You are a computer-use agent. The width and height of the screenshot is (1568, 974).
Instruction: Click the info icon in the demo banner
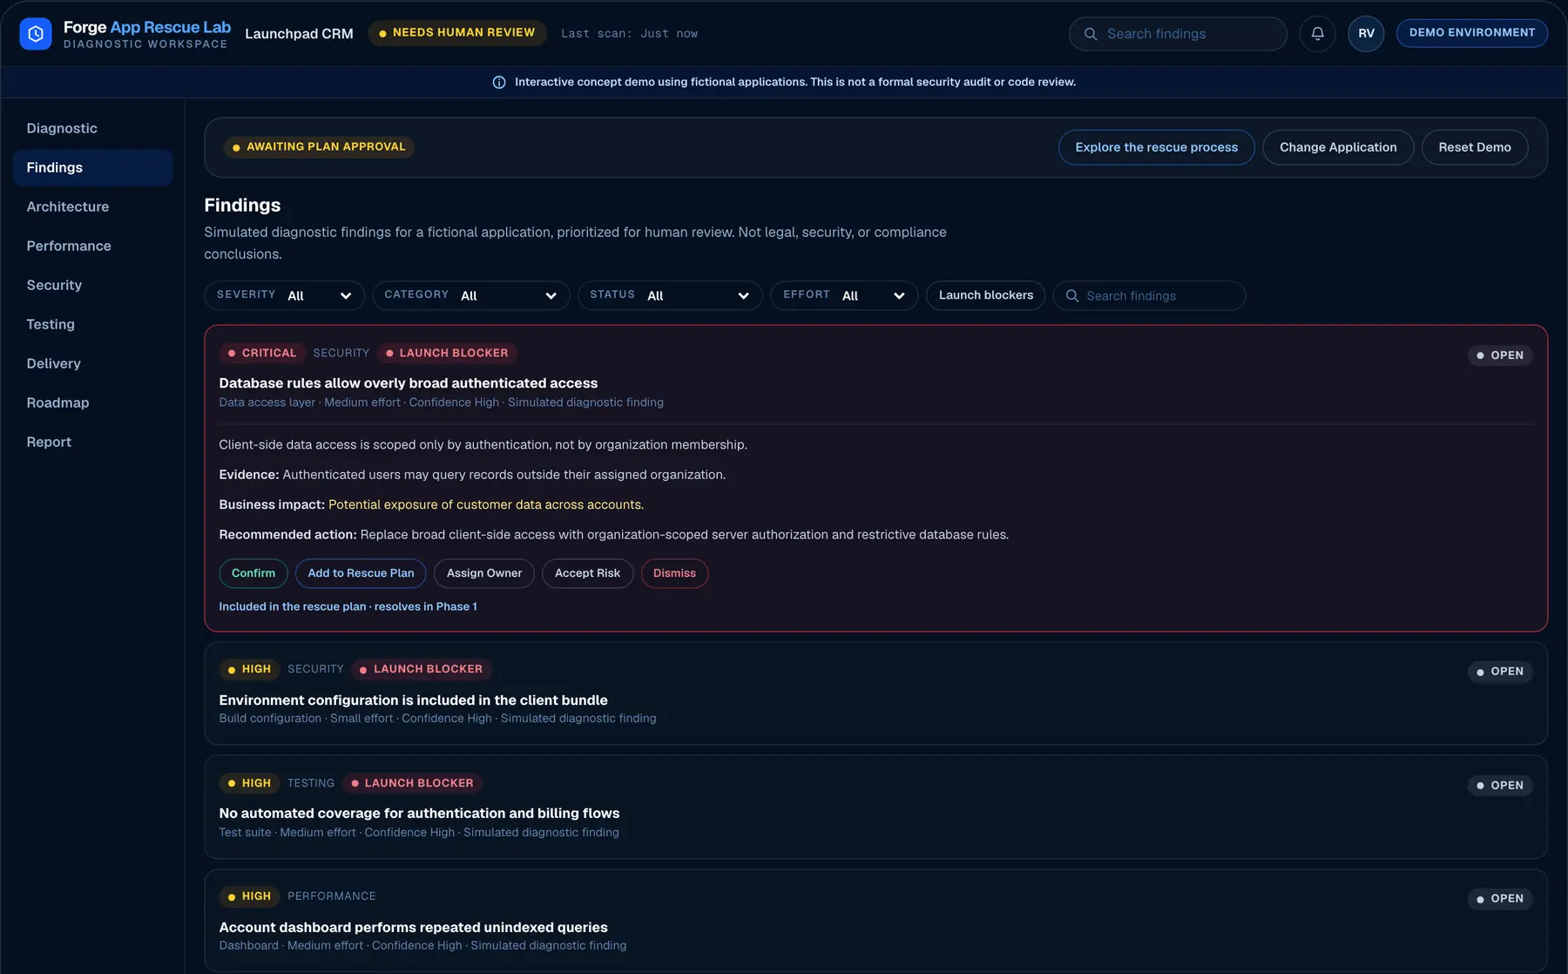[499, 82]
